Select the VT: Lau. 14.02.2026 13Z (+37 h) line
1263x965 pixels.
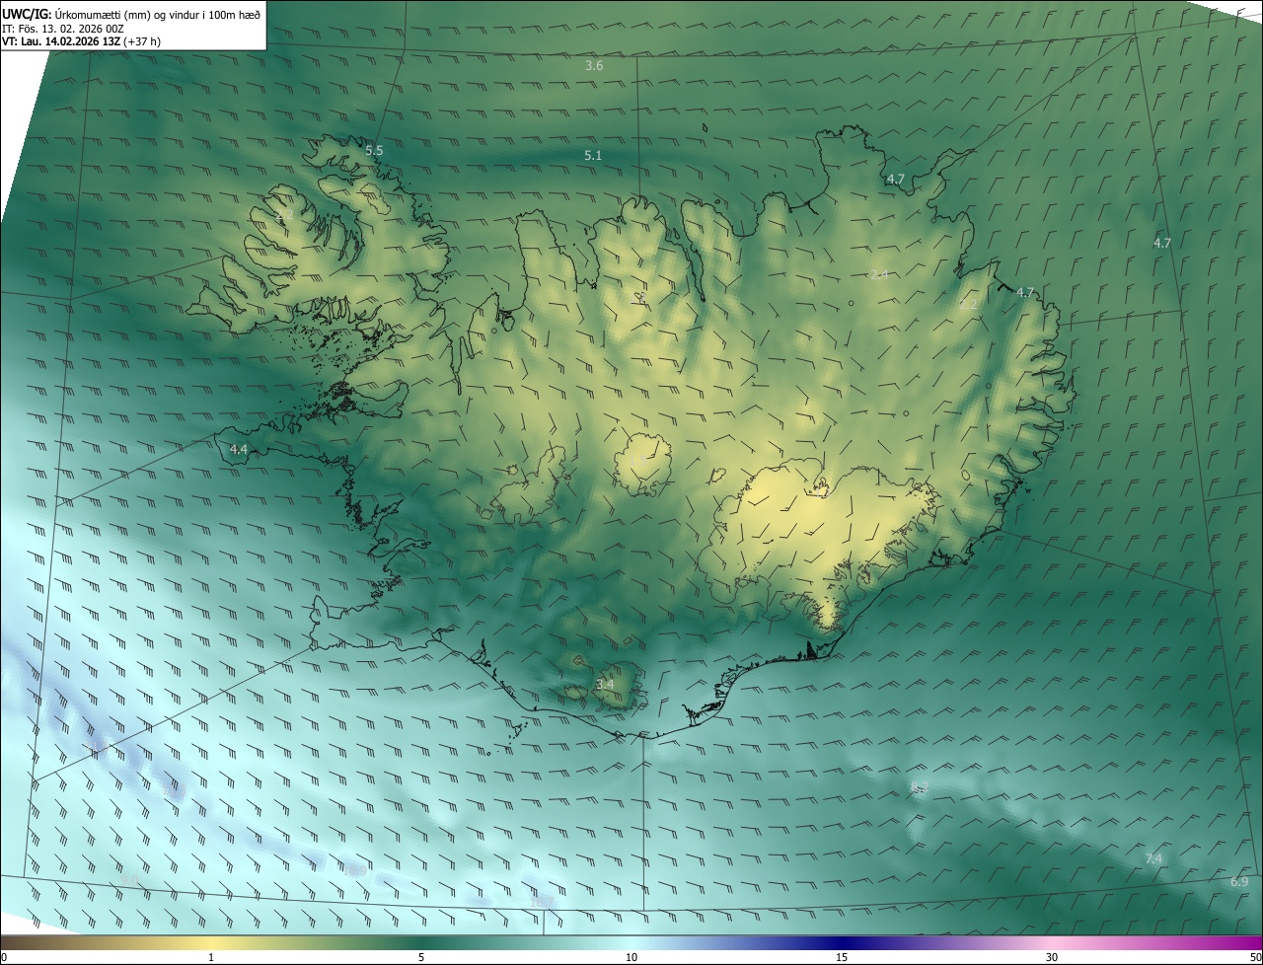click(x=81, y=41)
